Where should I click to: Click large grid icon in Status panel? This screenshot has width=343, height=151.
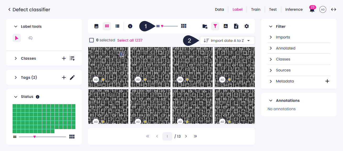click(72, 137)
